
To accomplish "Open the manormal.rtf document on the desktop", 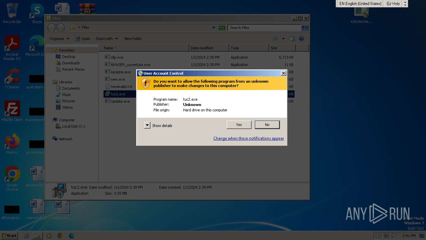I will (x=37, y=209).
